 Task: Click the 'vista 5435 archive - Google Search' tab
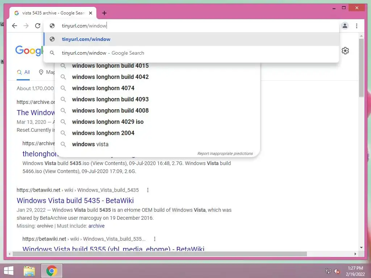pyautogui.click(x=53, y=13)
